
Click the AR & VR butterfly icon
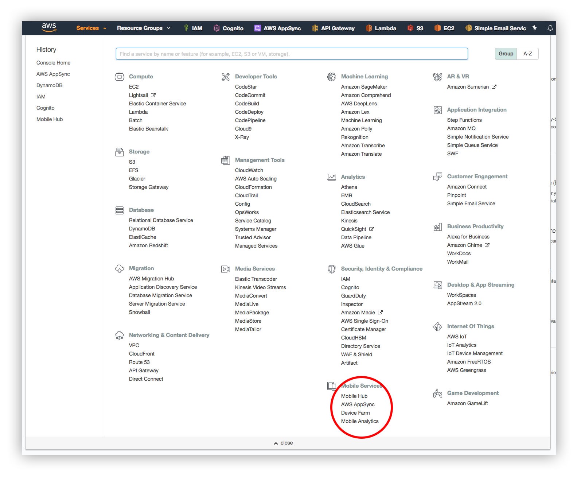point(438,77)
